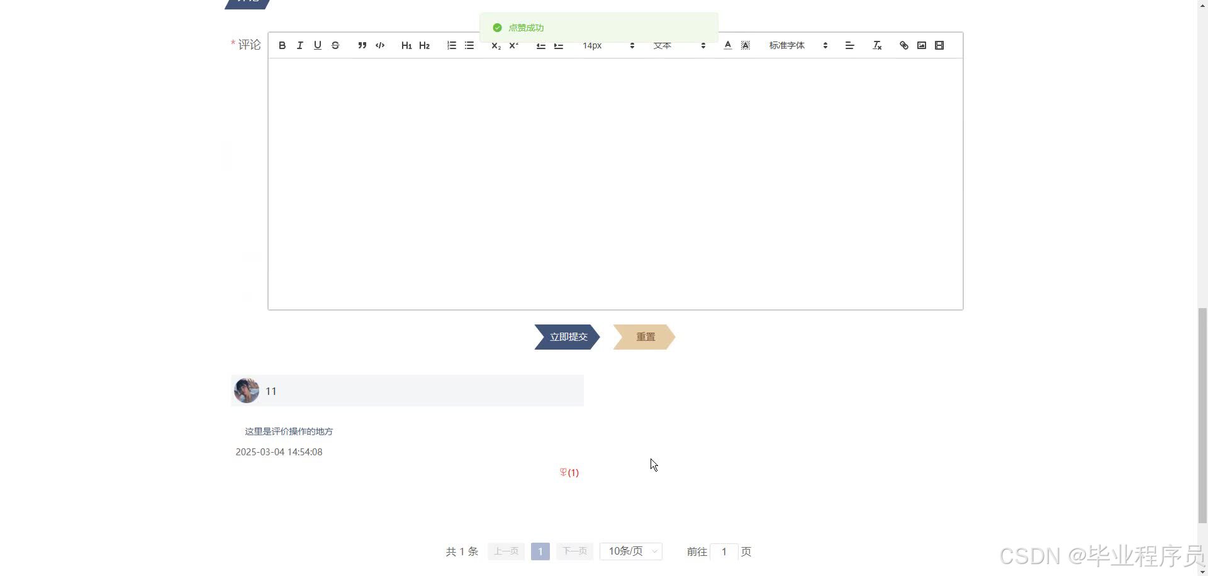The height and width of the screenshot is (576, 1208).
Task: Toggle subscript formatting
Action: [x=496, y=45]
